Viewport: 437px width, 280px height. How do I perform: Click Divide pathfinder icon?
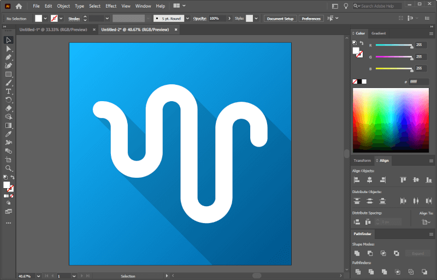(x=358, y=272)
